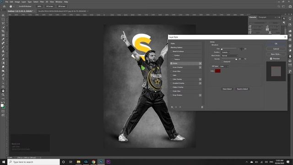This screenshot has width=293, height=165.
Task: Select the Brush tool
Action: click(3, 47)
